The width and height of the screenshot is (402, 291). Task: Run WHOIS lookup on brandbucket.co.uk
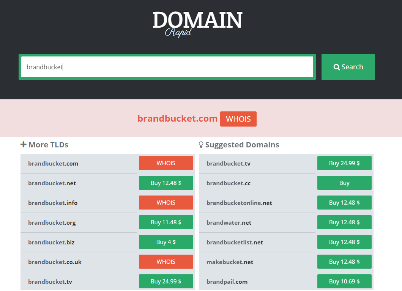(166, 261)
